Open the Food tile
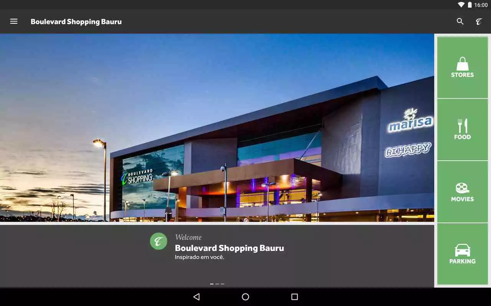Viewport: 491px width, 306px height. click(x=463, y=130)
